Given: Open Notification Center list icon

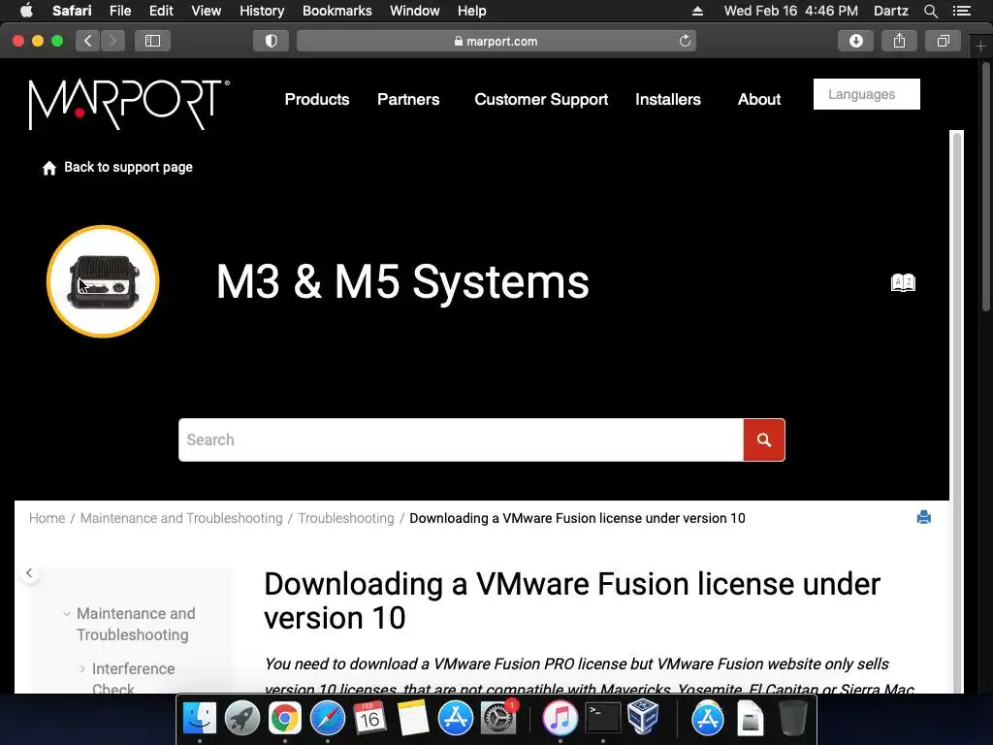Looking at the screenshot, I should 962,11.
